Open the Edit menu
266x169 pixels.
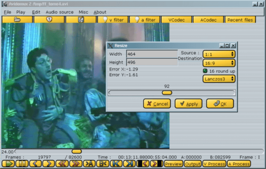pyautogui.click(x=36, y=12)
